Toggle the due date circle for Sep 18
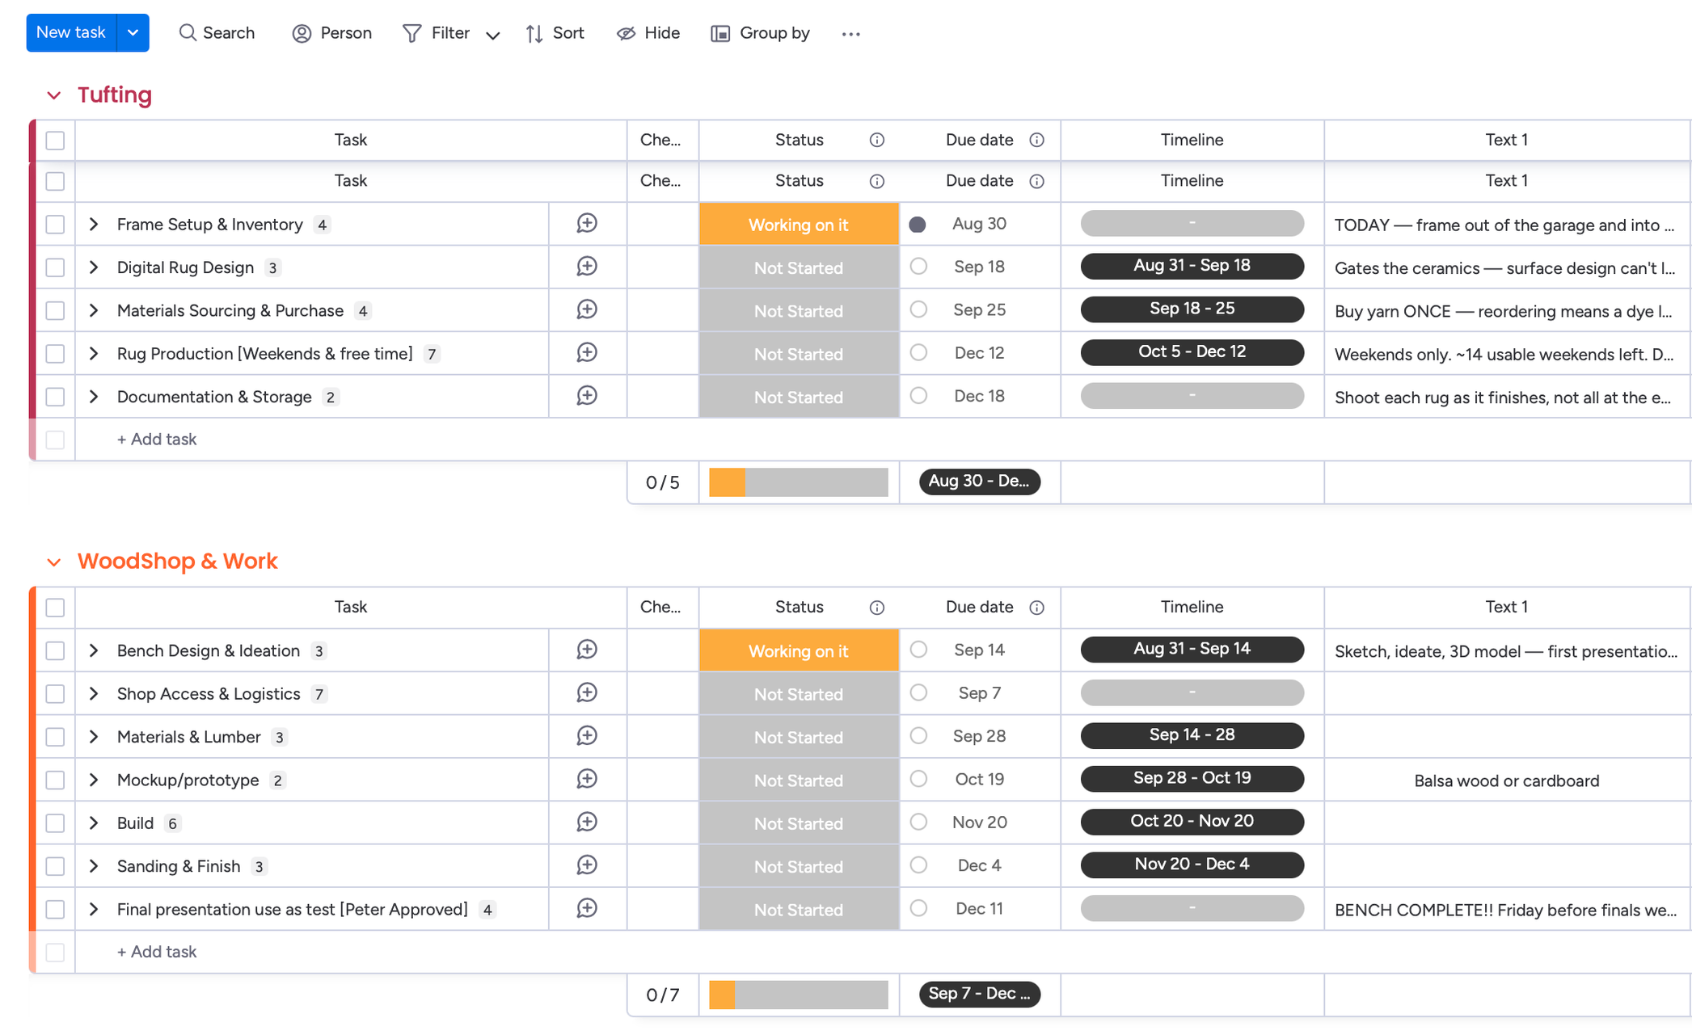The height and width of the screenshot is (1035, 1692). coord(918,266)
